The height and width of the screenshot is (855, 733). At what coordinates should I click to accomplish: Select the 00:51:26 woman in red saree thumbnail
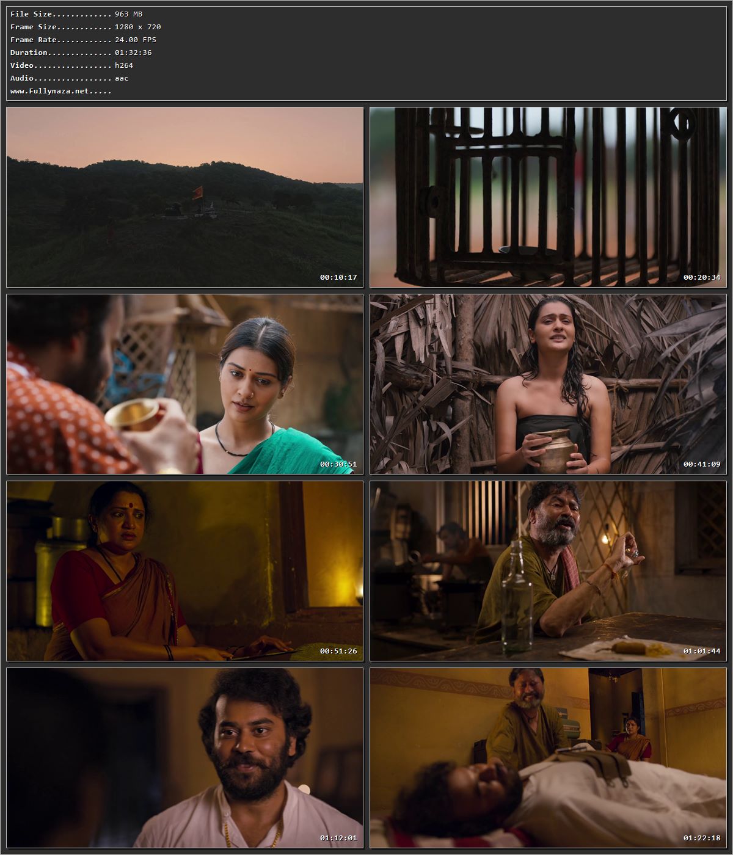tap(184, 571)
